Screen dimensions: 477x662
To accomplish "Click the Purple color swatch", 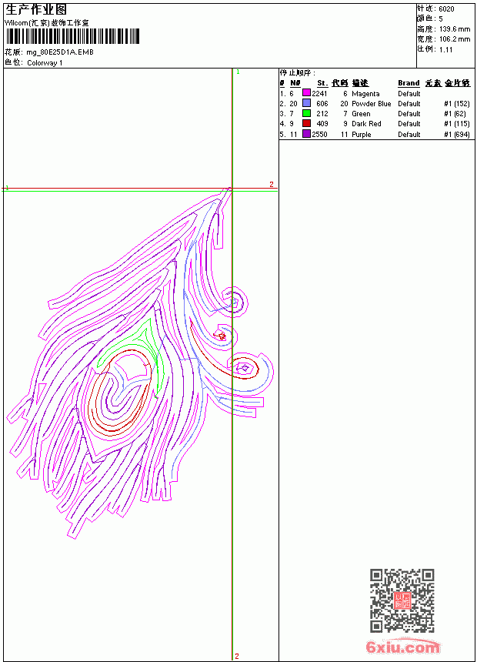I will pos(306,134).
